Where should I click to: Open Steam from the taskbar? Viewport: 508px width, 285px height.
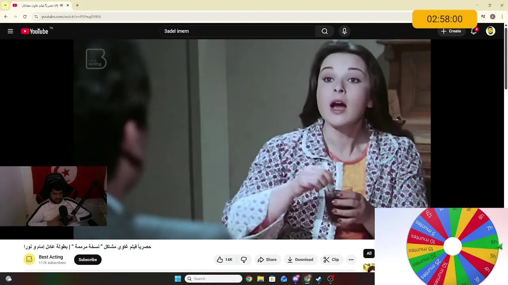point(319,279)
